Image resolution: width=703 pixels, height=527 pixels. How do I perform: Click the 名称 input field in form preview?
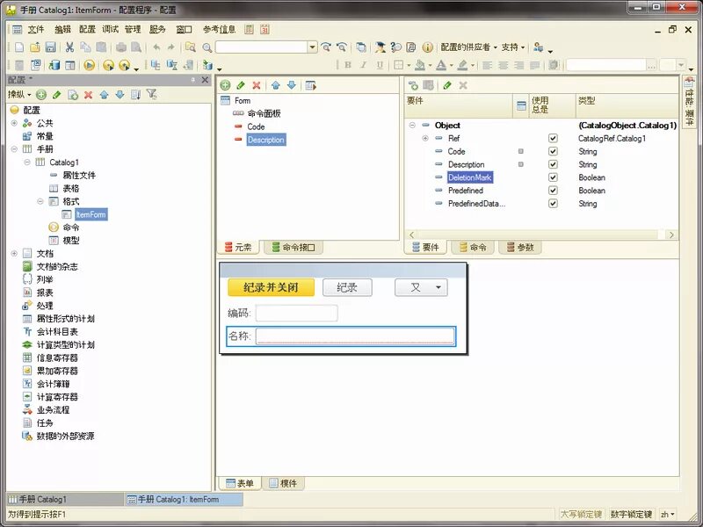point(355,336)
